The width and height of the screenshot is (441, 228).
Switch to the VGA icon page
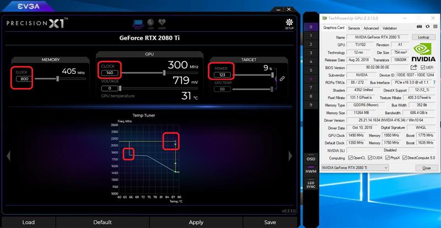138,24
